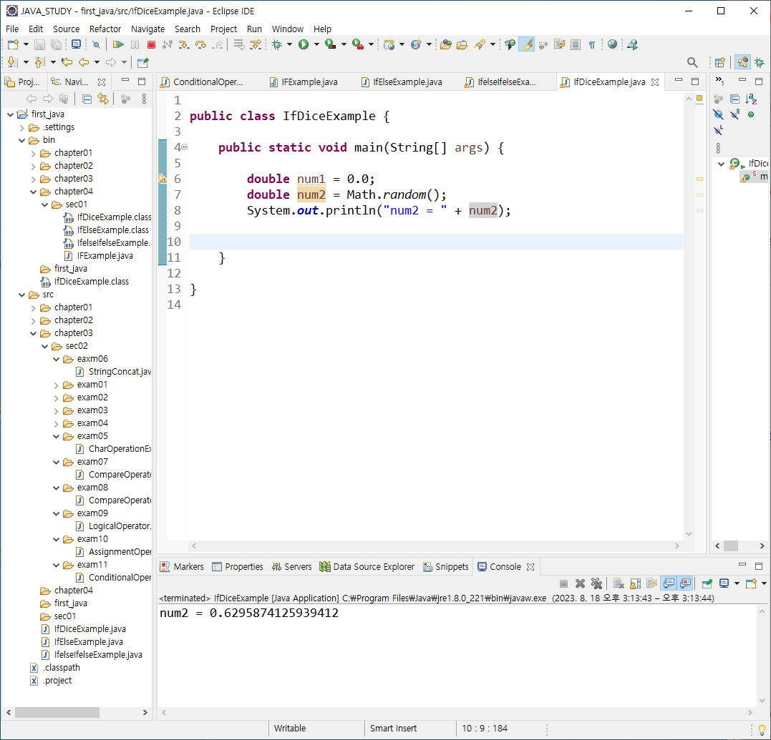Toggle Show Console on Standard Out

click(669, 583)
